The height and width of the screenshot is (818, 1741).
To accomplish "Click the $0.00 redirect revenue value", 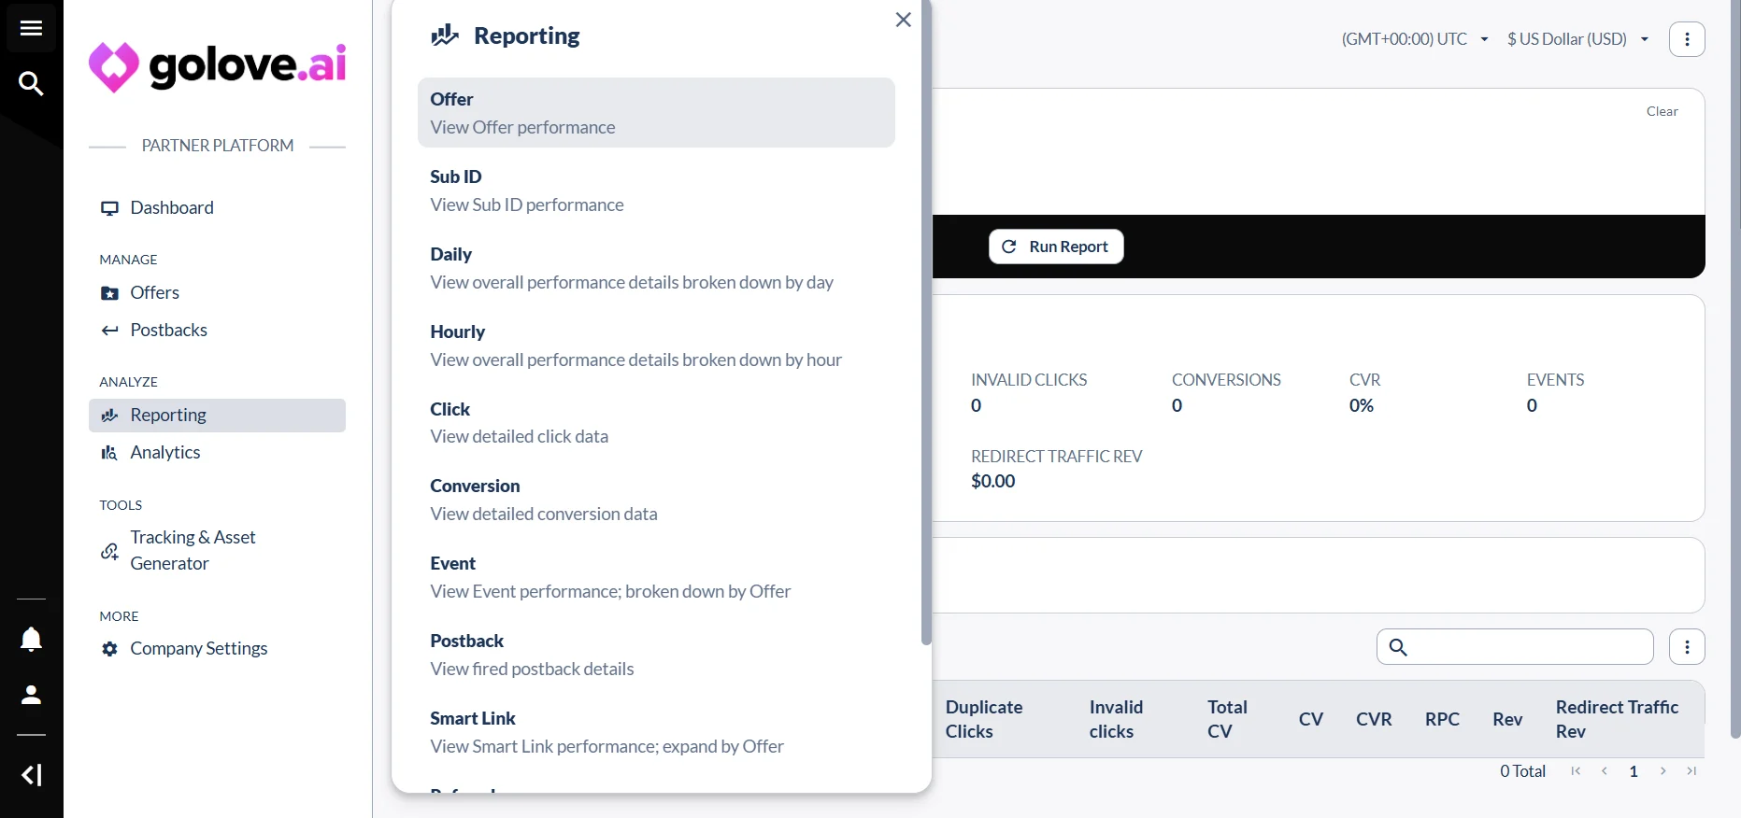I will coord(992,481).
